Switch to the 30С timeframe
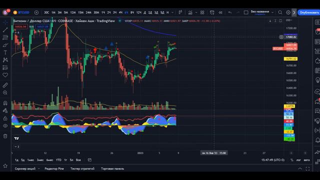The height and width of the screenshot is (180, 320). pos(46,12)
